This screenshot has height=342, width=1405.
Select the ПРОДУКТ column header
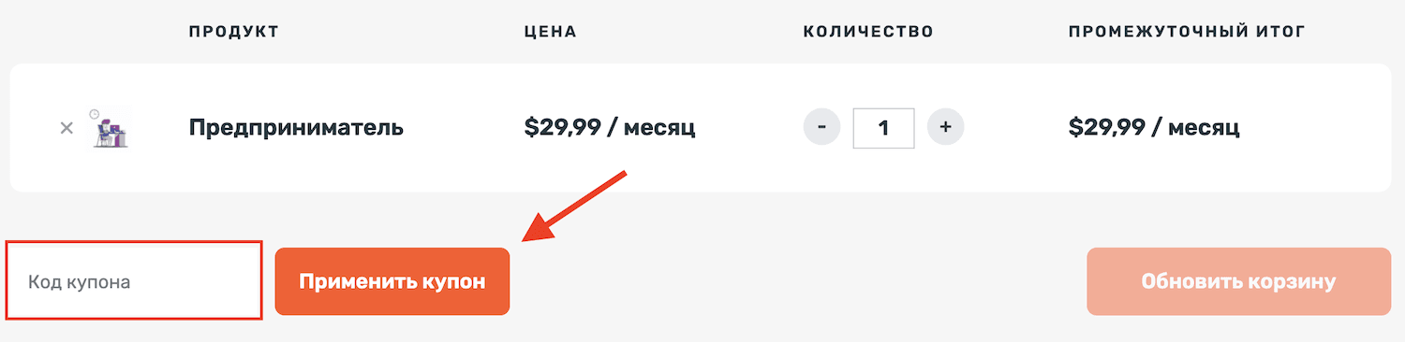pos(234,32)
